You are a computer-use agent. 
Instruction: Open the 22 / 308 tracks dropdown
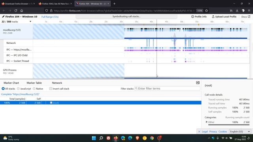coord(16,22)
